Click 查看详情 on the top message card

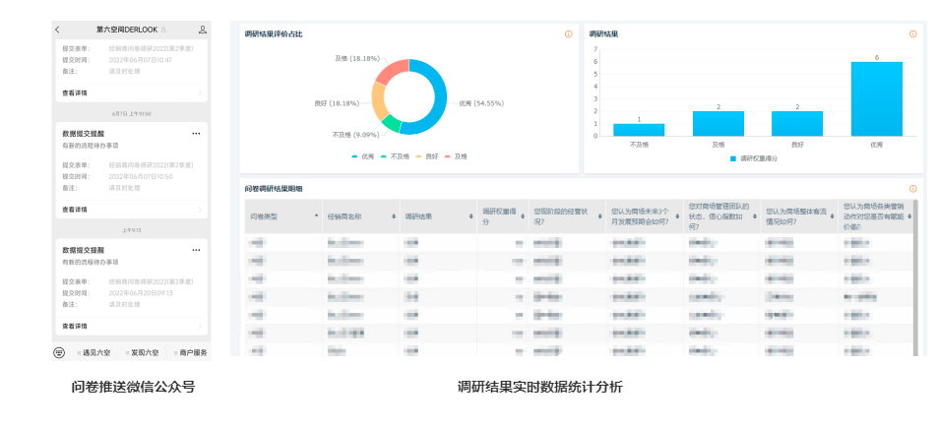(x=75, y=93)
